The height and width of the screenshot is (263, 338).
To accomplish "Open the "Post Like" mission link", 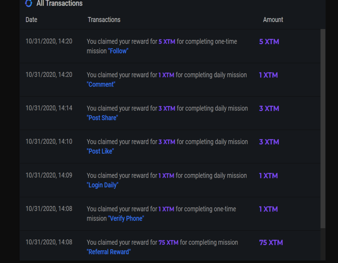I will pos(100,151).
